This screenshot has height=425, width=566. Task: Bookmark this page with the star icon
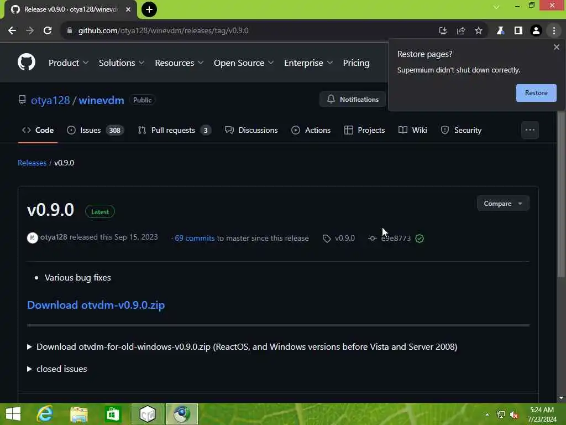(478, 31)
